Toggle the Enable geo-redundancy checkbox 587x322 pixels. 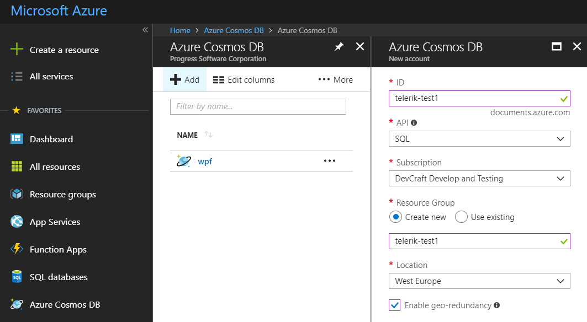tap(395, 305)
